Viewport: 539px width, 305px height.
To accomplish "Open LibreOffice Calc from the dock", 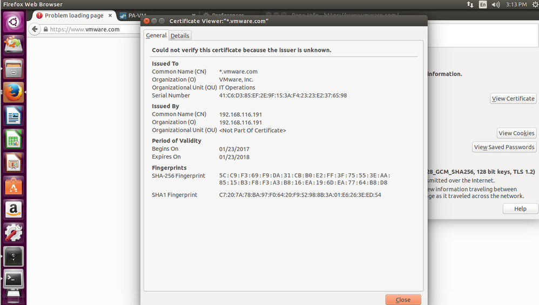I will [x=14, y=139].
